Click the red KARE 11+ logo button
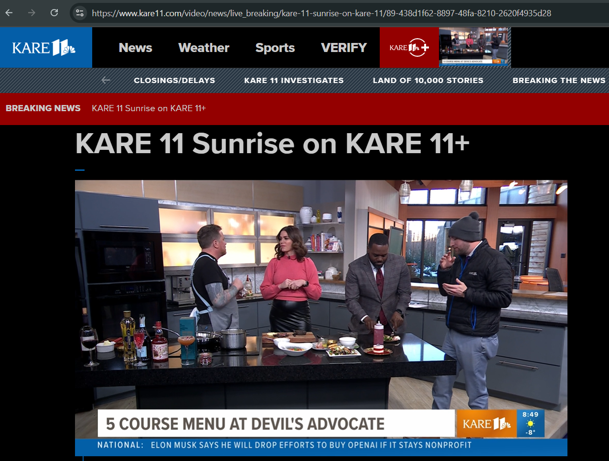The image size is (609, 461). 409,47
